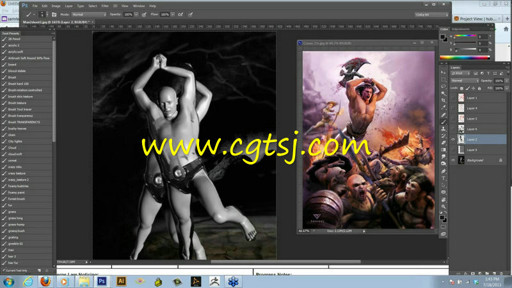Show Layer 5 visibility
The image size is (512, 288).
tap(453, 150)
